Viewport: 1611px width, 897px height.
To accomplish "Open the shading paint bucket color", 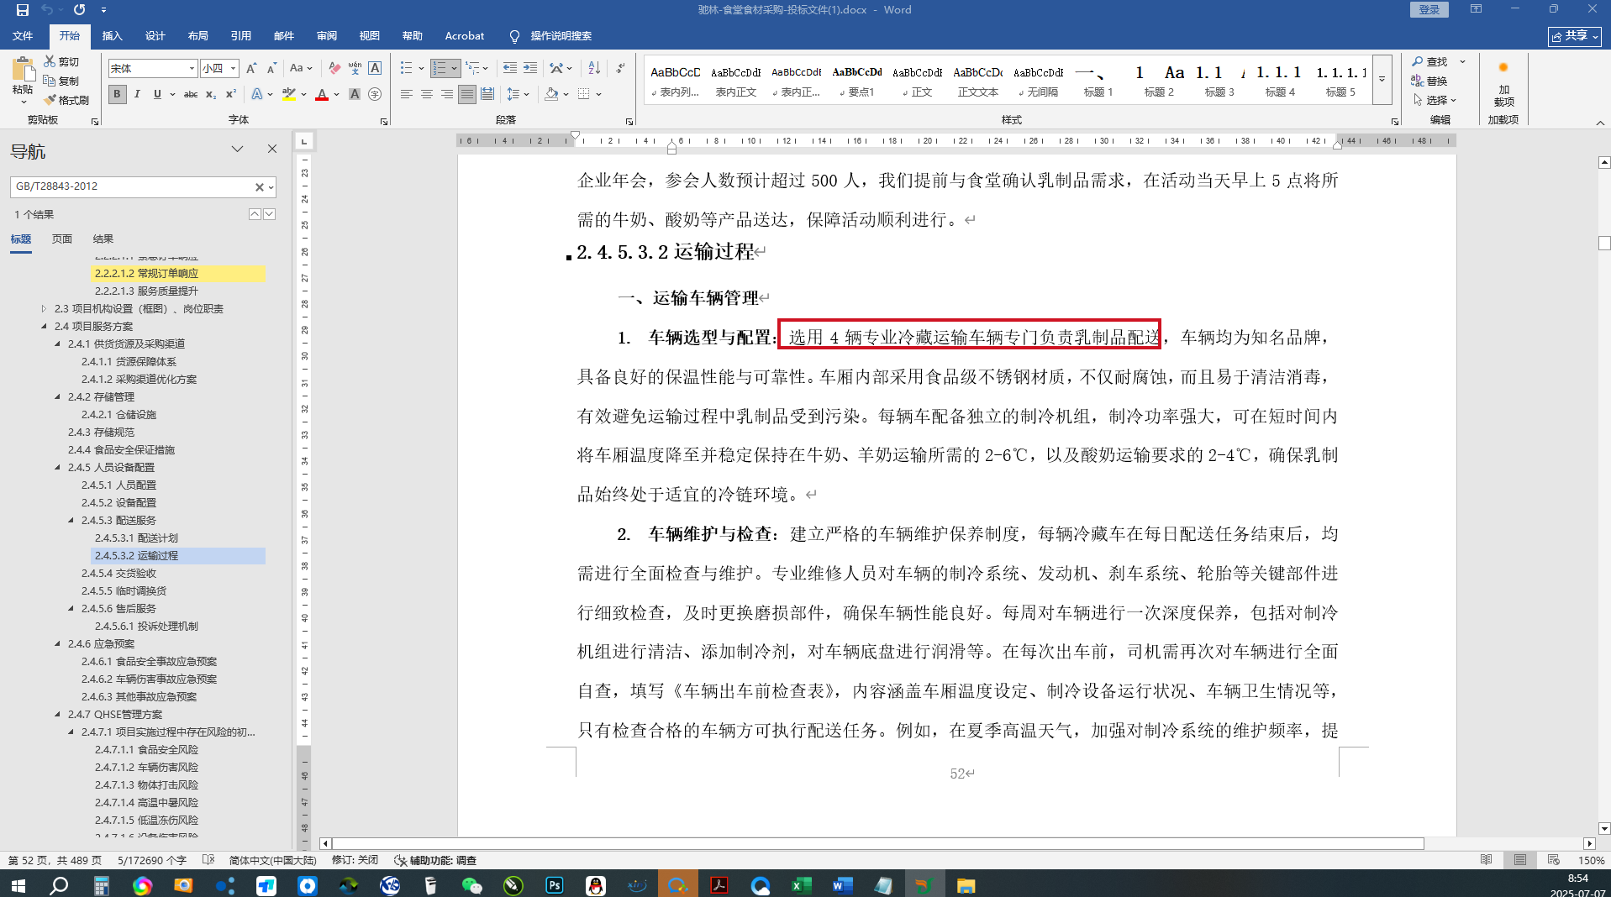I will 551,94.
